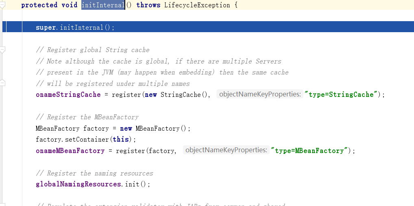Collapse the initInternal method fold marker
The width and height of the screenshot is (414, 206).
[2, 5]
